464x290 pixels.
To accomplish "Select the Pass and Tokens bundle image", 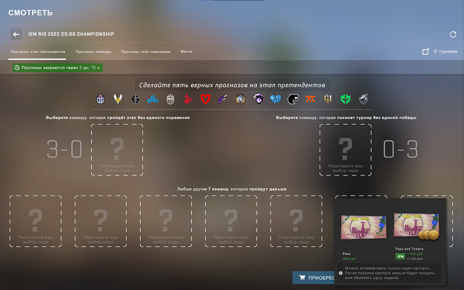I will click(416, 226).
